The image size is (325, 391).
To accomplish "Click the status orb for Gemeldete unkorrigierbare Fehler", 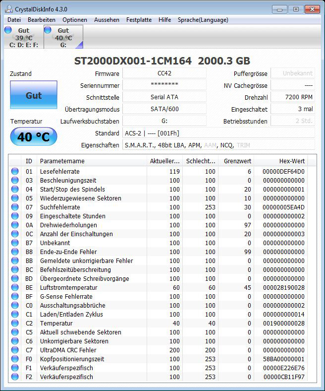I will coord(15,261).
